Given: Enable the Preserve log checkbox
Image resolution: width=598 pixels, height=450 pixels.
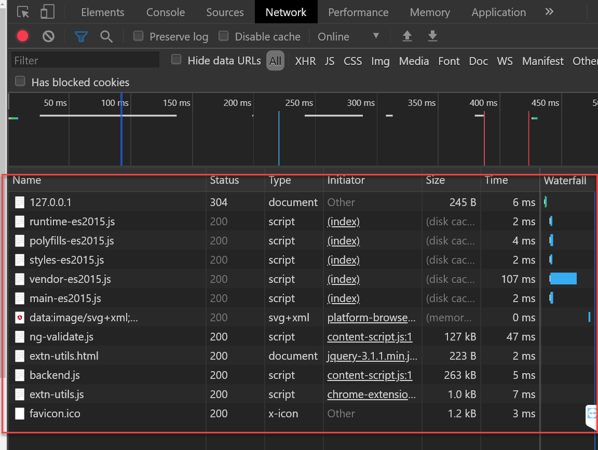Looking at the screenshot, I should coord(139,36).
